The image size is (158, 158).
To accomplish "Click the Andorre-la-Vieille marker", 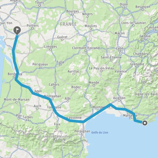I will 56,139.
